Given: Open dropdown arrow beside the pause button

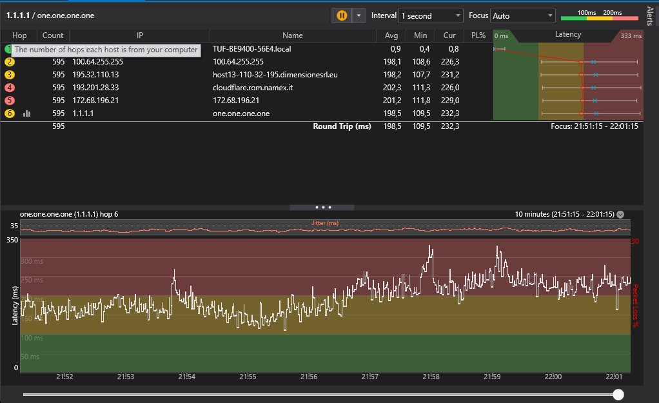Looking at the screenshot, I should click(359, 15).
